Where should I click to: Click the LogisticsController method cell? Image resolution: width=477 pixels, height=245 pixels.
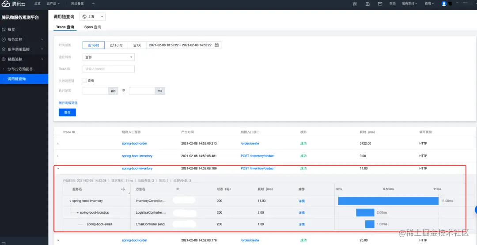tap(151, 212)
